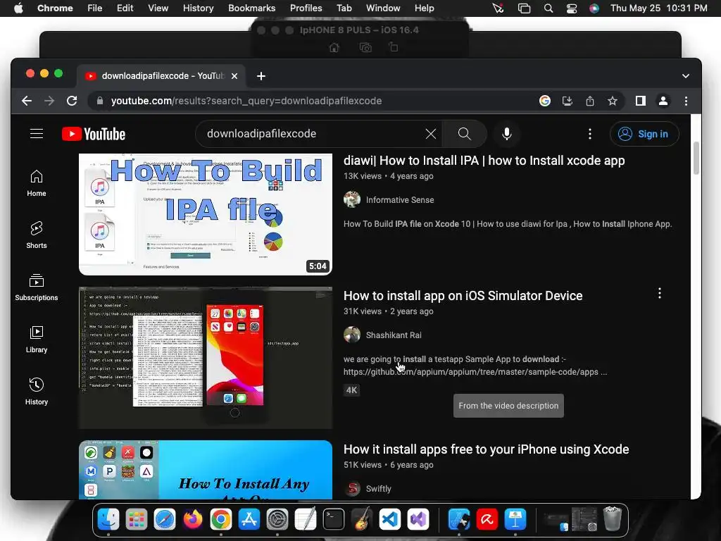Viewport: 721px width, 541px height.
Task: Open Subscriptions in the sidebar
Action: (37, 287)
